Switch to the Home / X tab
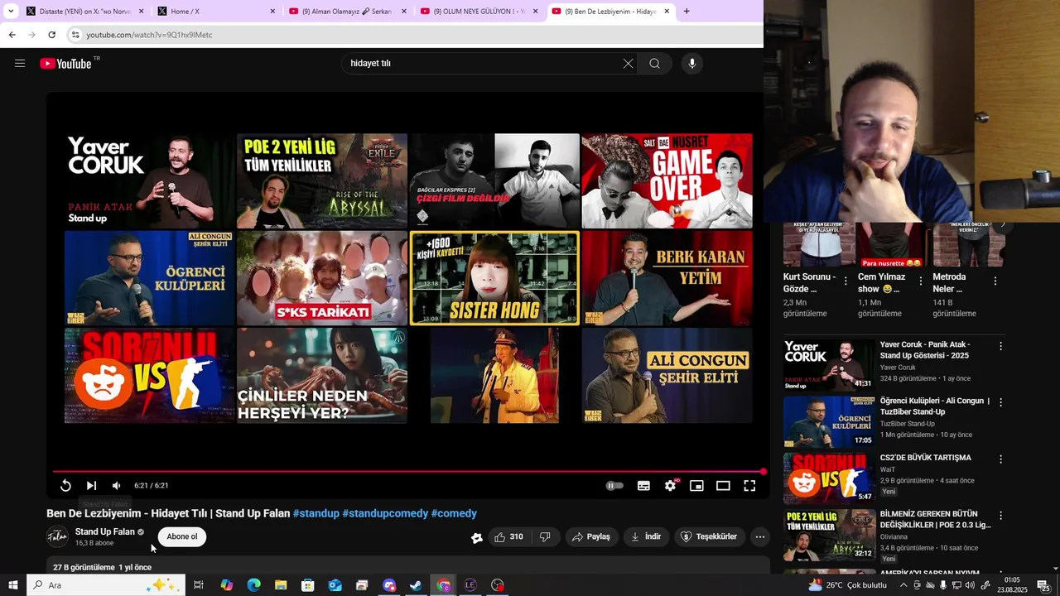Viewport: 1060px width, 596px height. click(215, 12)
